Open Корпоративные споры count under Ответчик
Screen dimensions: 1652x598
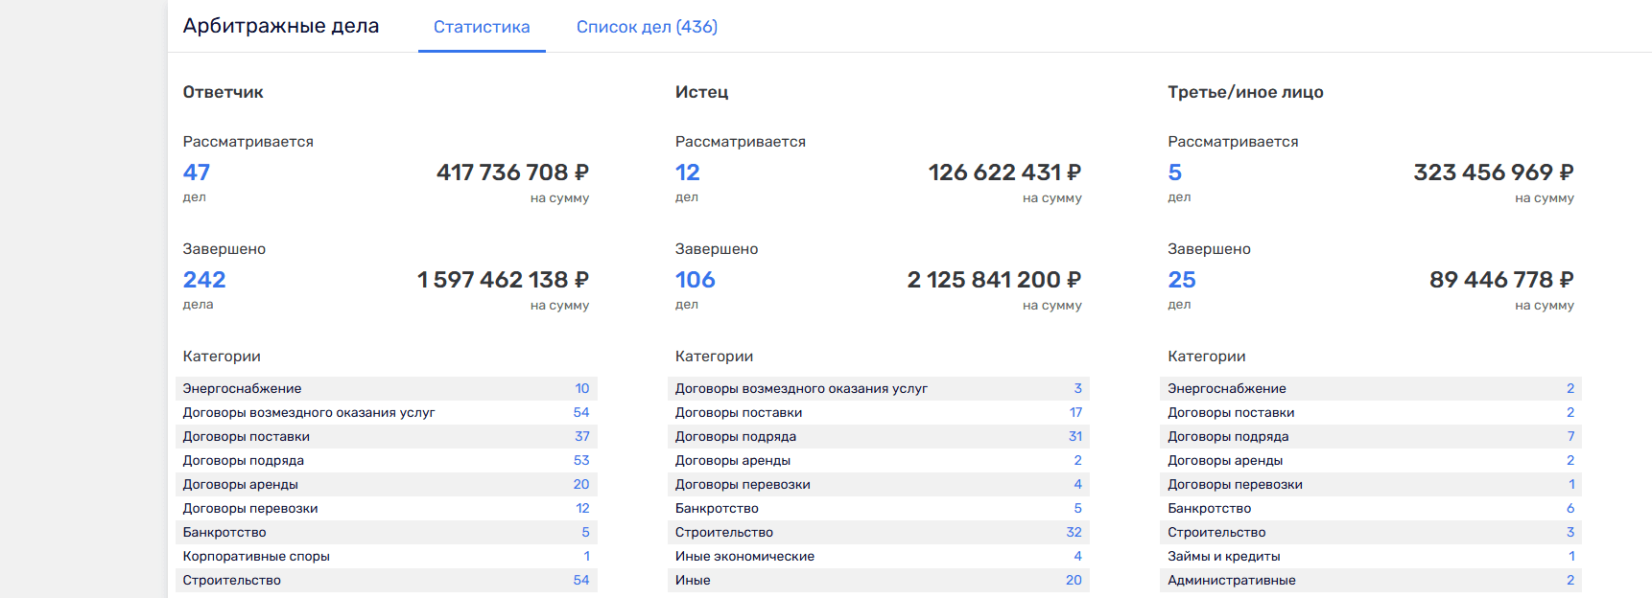click(586, 556)
